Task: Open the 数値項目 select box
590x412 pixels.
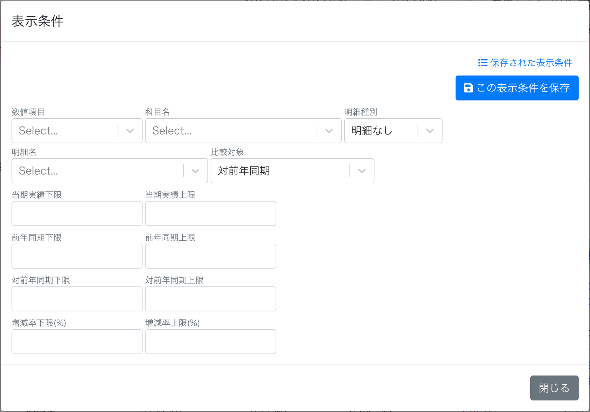Action: point(77,131)
